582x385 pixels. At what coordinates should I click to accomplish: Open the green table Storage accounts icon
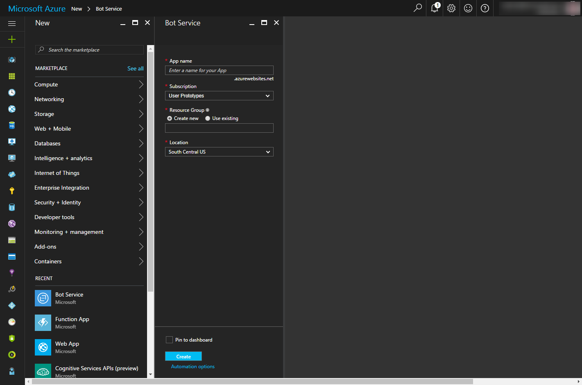tap(12, 240)
